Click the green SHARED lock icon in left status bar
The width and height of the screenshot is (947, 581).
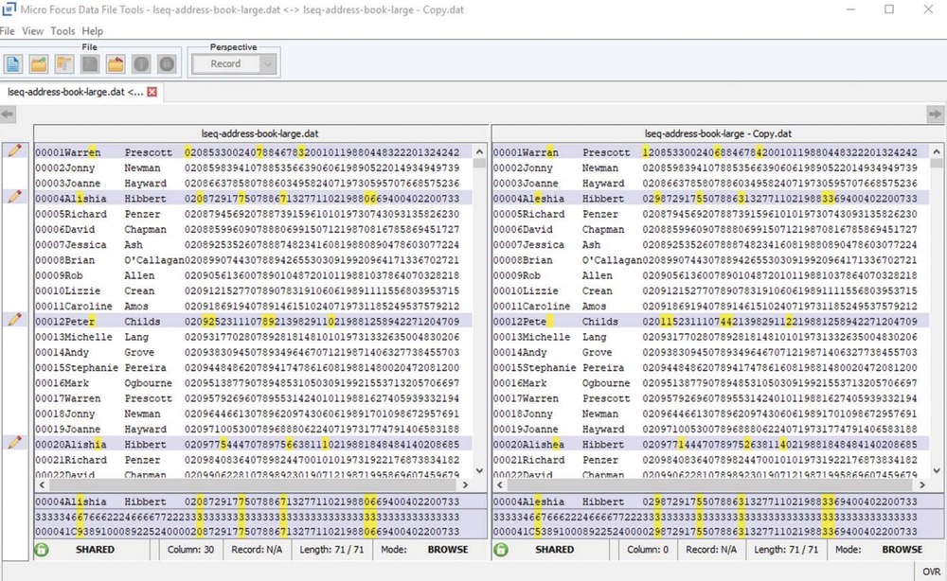[42, 550]
